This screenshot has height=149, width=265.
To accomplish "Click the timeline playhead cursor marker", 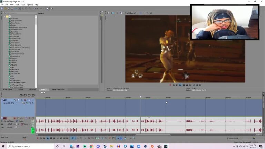I will point(140,97).
